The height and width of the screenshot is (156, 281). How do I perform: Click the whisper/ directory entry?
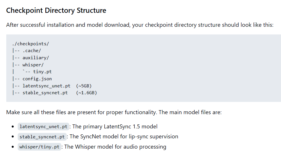[x=33, y=65]
